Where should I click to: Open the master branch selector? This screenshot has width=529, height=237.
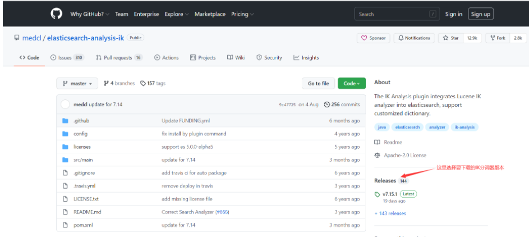(x=77, y=83)
